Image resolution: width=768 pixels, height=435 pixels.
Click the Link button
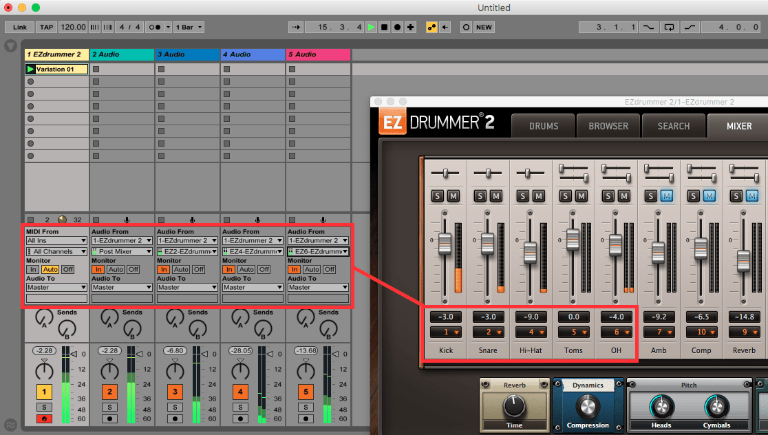point(20,28)
